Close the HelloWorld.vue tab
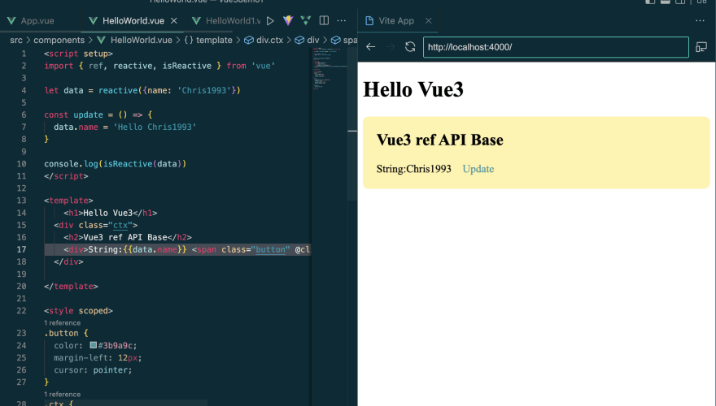 [174, 20]
